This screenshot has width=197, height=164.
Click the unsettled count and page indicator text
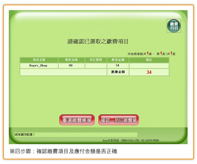coord(151,53)
